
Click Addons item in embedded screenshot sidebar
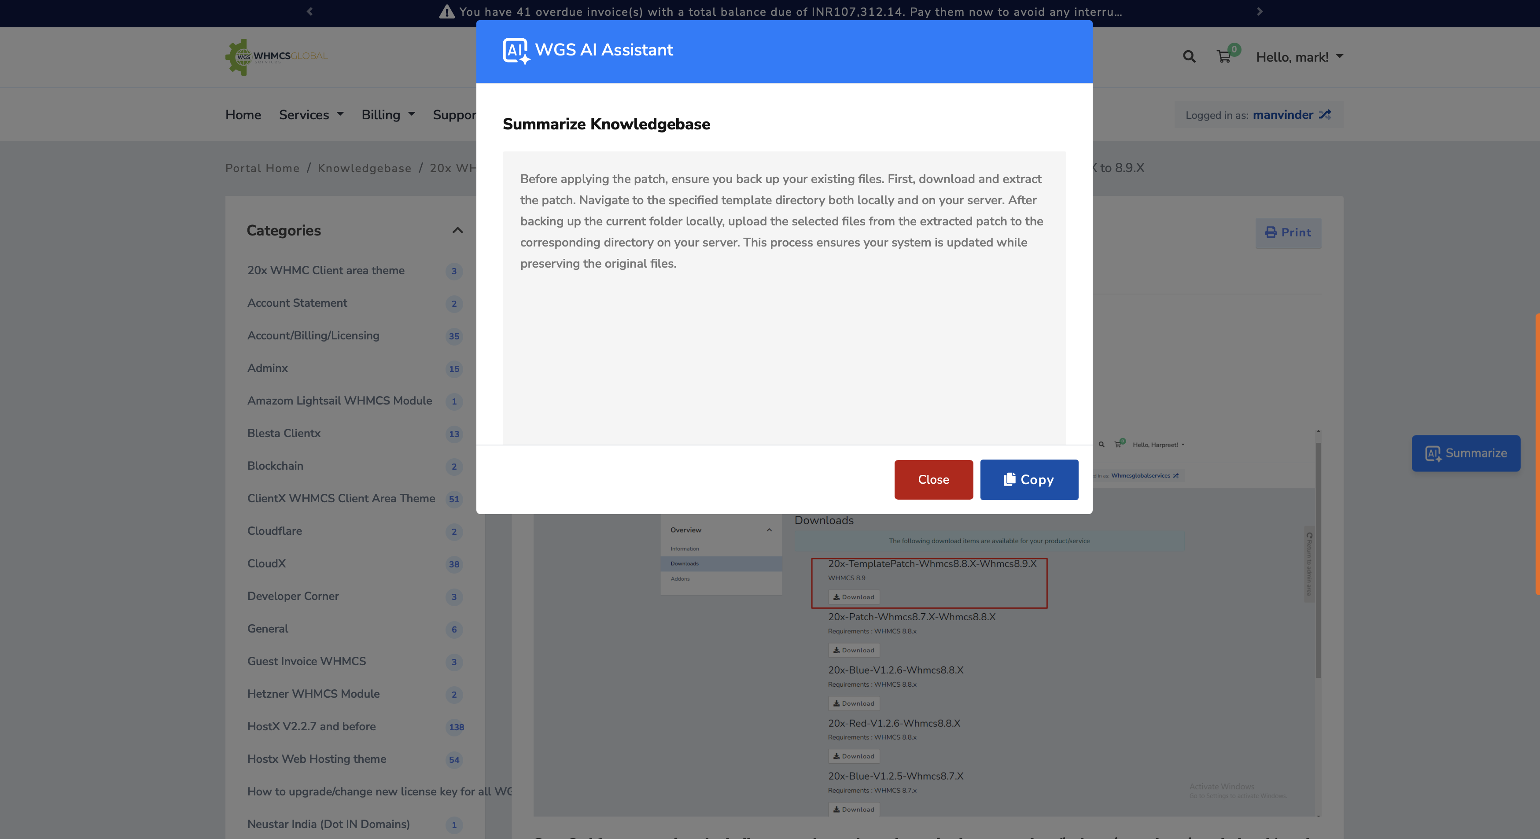coord(680,578)
